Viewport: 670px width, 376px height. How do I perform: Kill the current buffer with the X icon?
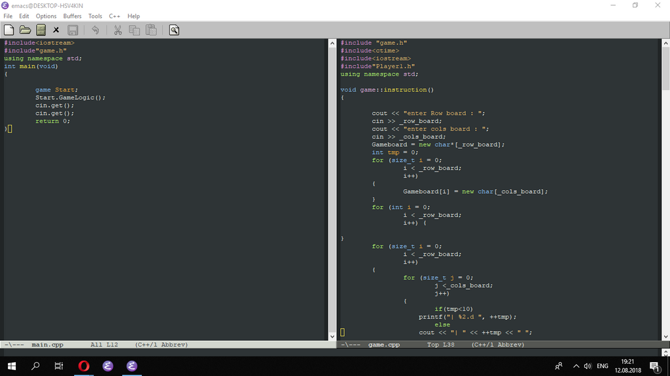click(56, 30)
